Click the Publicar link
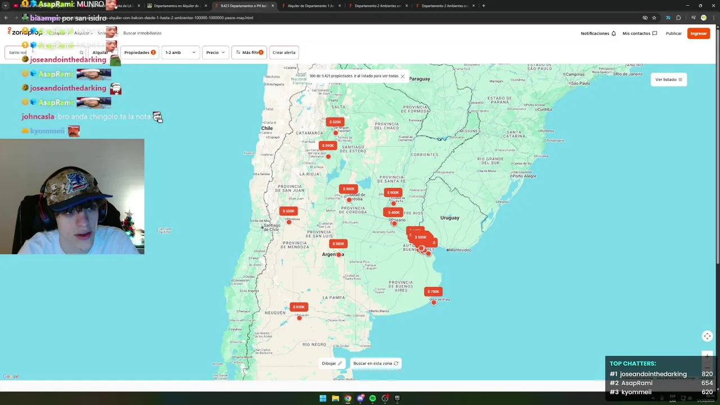 click(x=673, y=33)
